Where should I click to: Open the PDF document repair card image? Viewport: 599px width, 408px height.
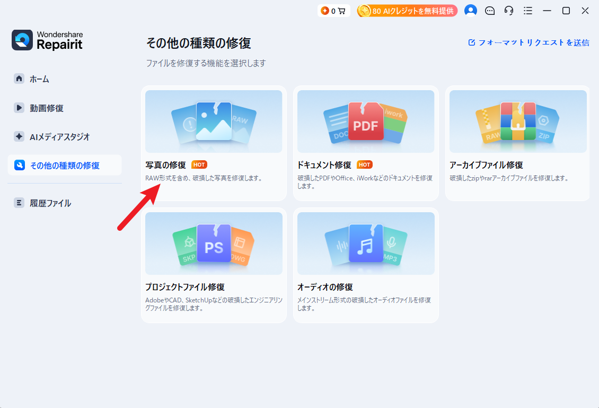coord(366,121)
